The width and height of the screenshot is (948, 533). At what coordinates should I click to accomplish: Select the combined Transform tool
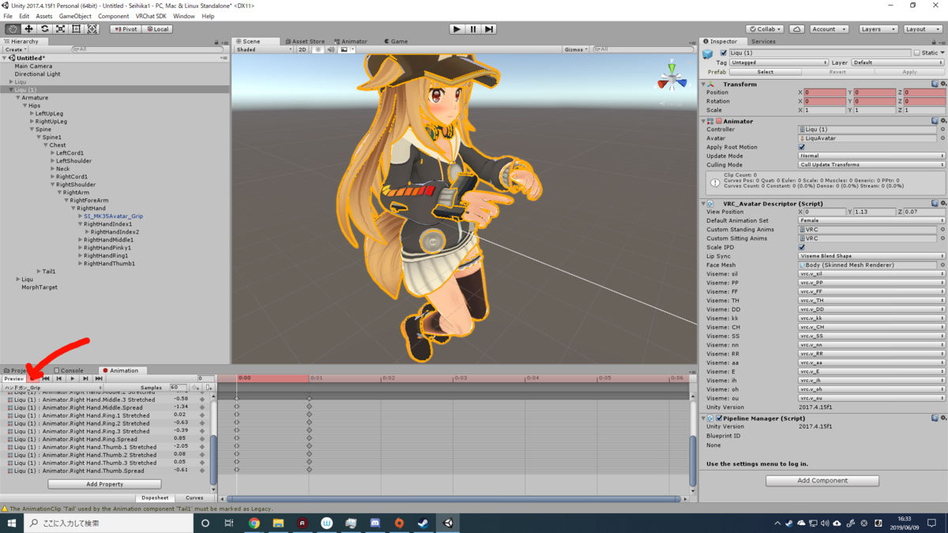pyautogui.click(x=92, y=29)
